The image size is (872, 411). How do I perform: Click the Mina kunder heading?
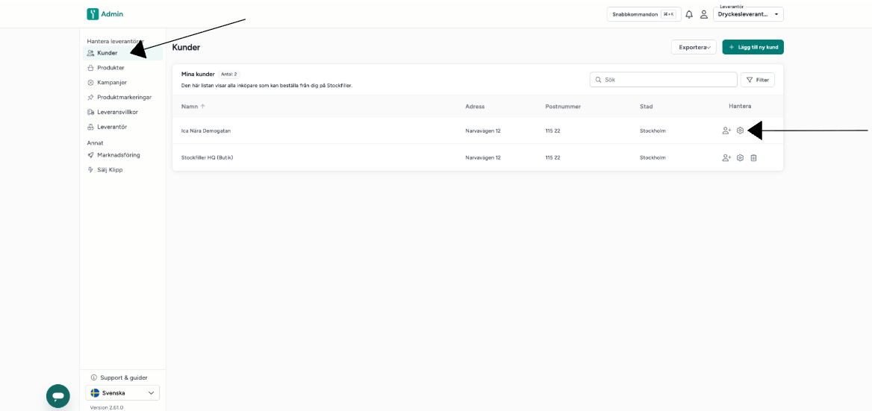click(x=197, y=75)
